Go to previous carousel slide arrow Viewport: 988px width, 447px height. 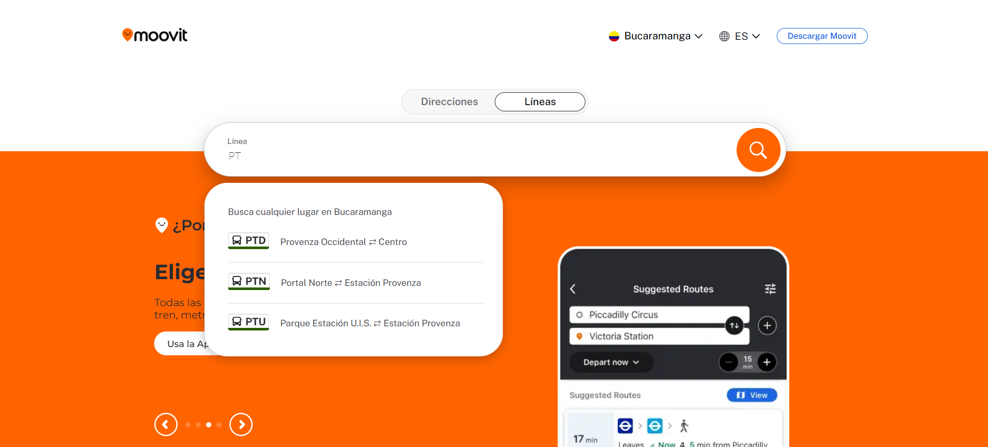(166, 425)
